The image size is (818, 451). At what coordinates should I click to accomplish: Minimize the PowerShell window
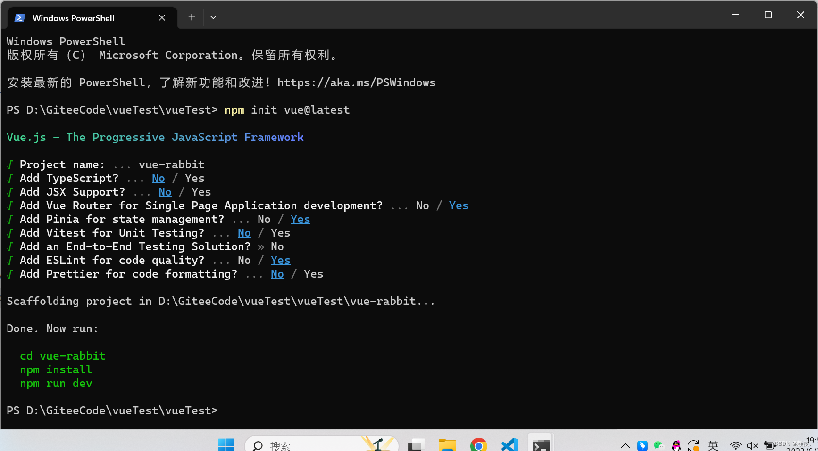pyautogui.click(x=735, y=15)
